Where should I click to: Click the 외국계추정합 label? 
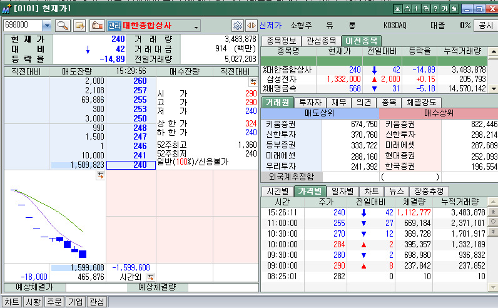[x=292, y=177]
